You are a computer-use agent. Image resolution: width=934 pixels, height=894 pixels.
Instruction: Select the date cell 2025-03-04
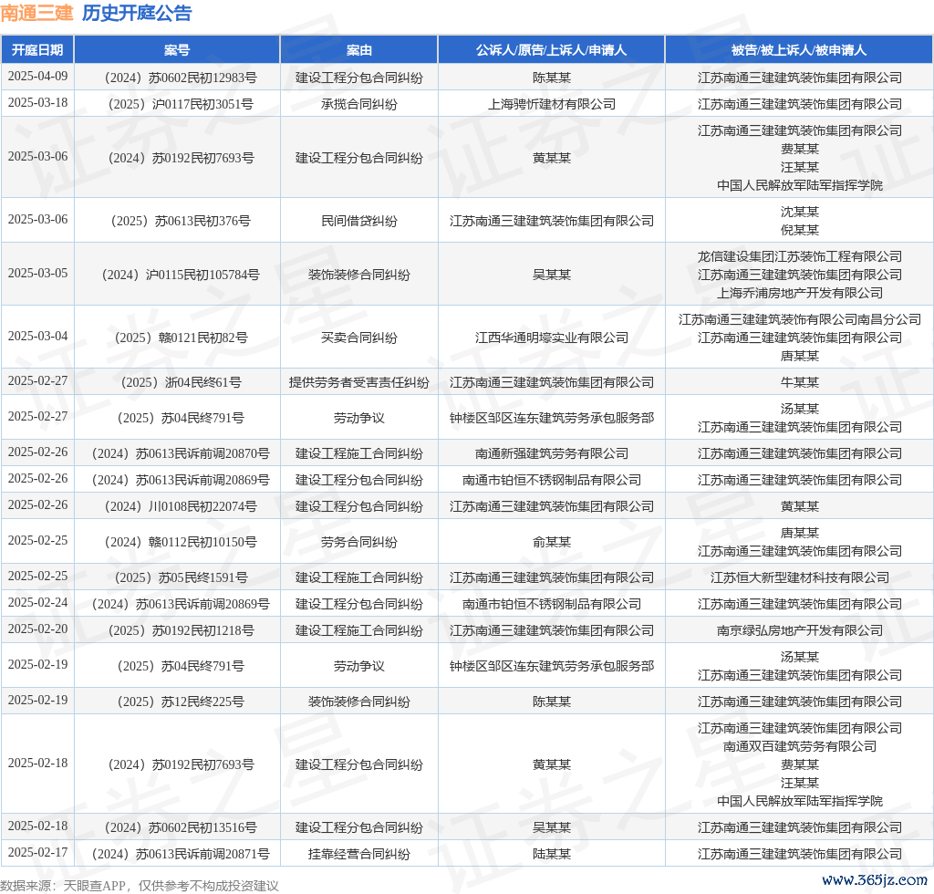pyautogui.click(x=37, y=336)
